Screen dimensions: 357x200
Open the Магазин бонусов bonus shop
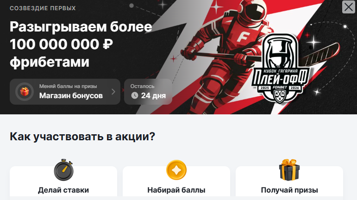[65, 92]
